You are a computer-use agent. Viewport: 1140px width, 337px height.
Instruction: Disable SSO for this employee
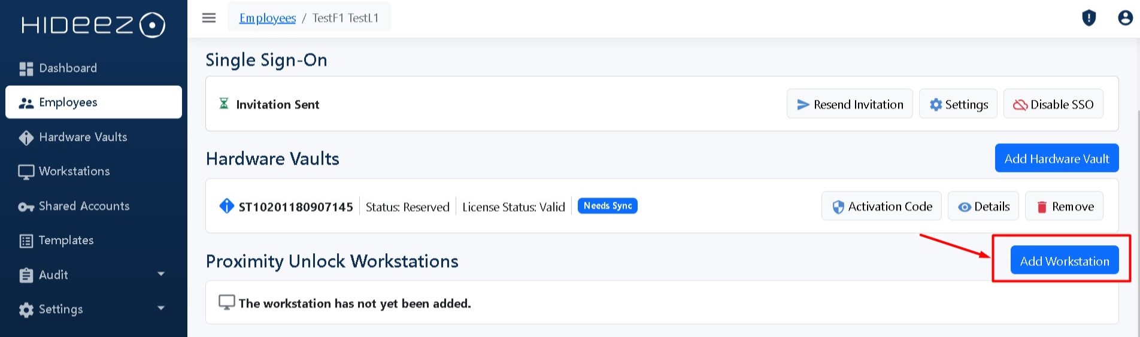[x=1053, y=104]
